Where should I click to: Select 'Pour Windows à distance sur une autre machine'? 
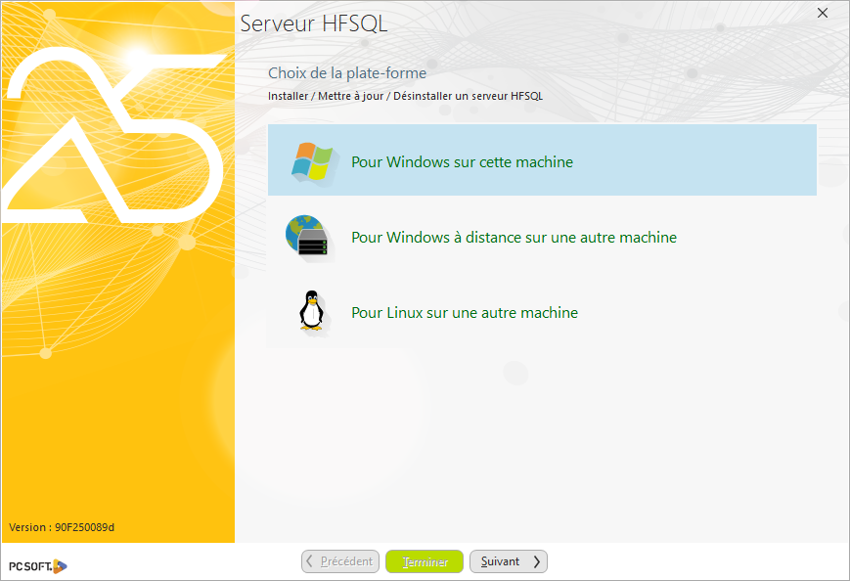513,237
